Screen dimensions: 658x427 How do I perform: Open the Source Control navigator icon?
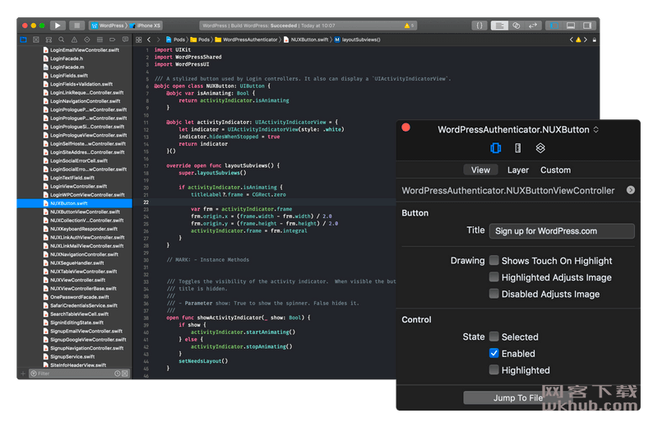36,39
